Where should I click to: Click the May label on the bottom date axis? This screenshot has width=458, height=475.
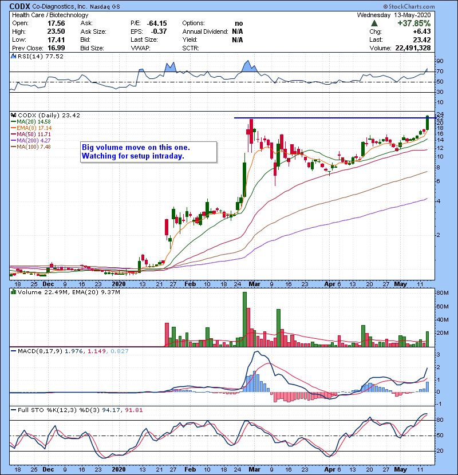[x=400, y=469]
